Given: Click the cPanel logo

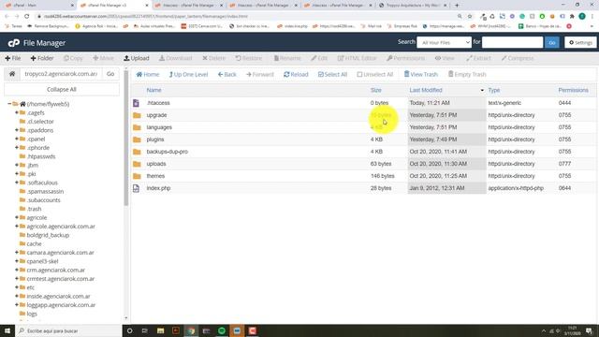Looking at the screenshot, I should tap(14, 43).
